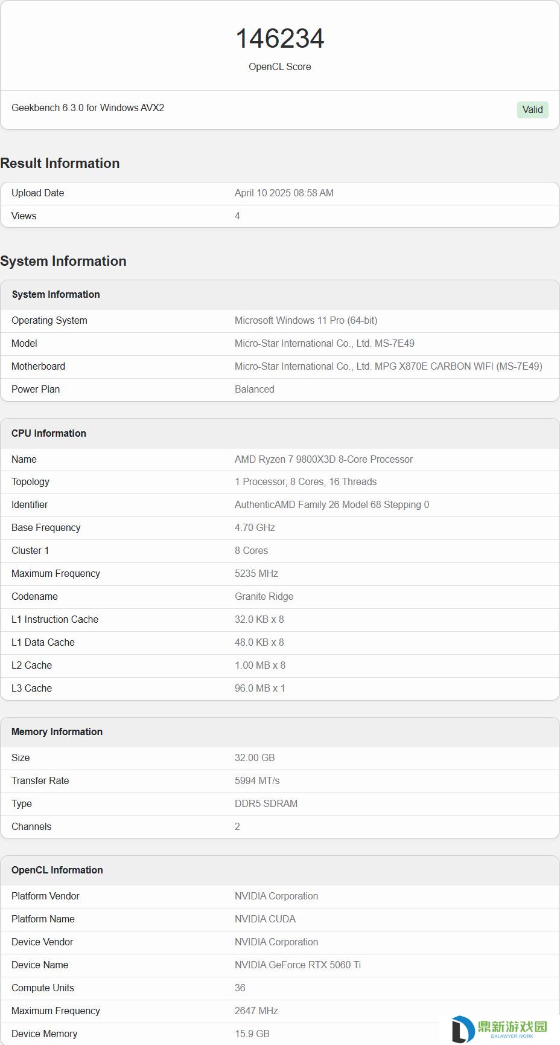The height and width of the screenshot is (1045, 560).
Task: Click the 146234 OpenCL score number
Action: pos(280,39)
